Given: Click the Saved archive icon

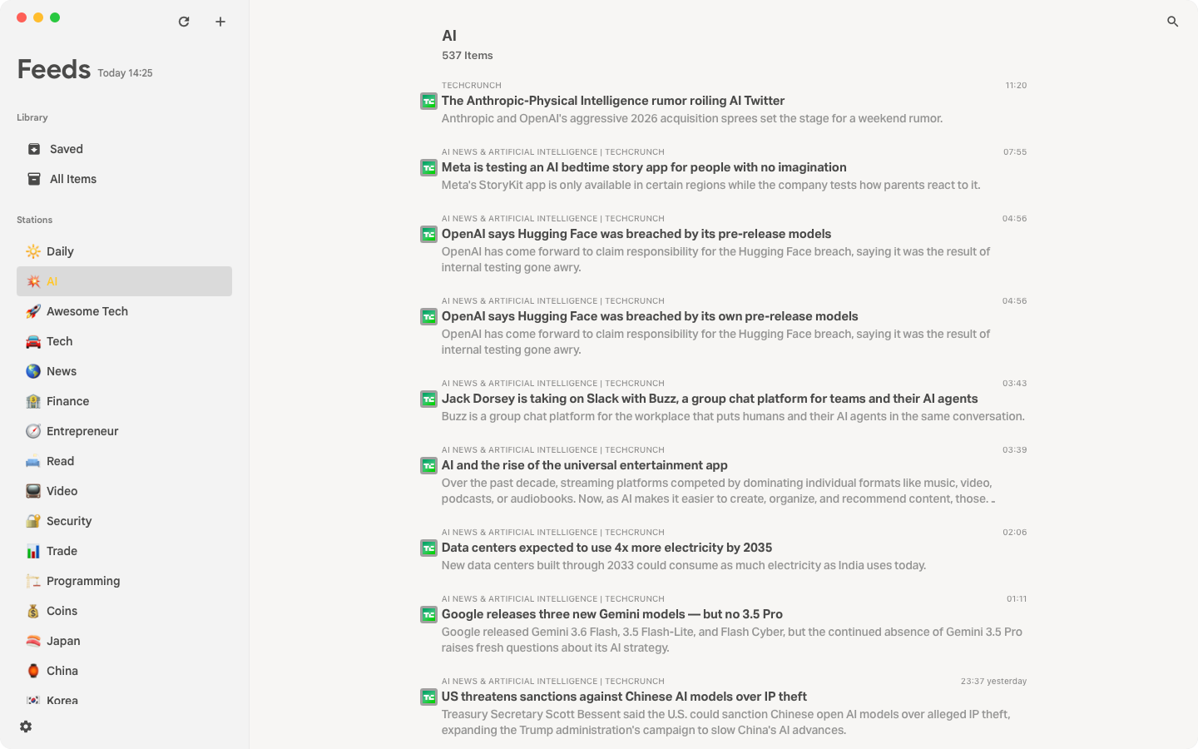Looking at the screenshot, I should [34, 149].
